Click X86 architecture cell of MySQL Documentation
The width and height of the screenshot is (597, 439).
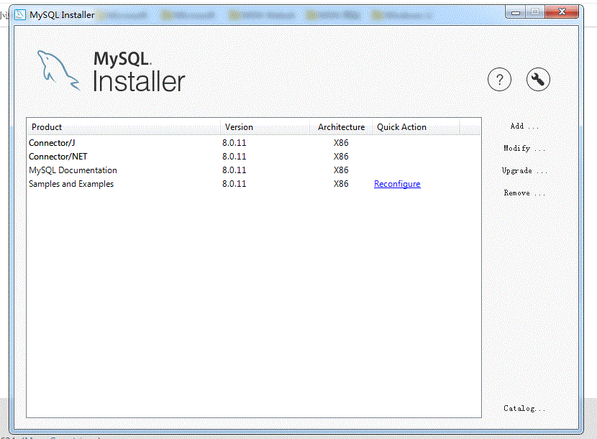[x=341, y=170]
